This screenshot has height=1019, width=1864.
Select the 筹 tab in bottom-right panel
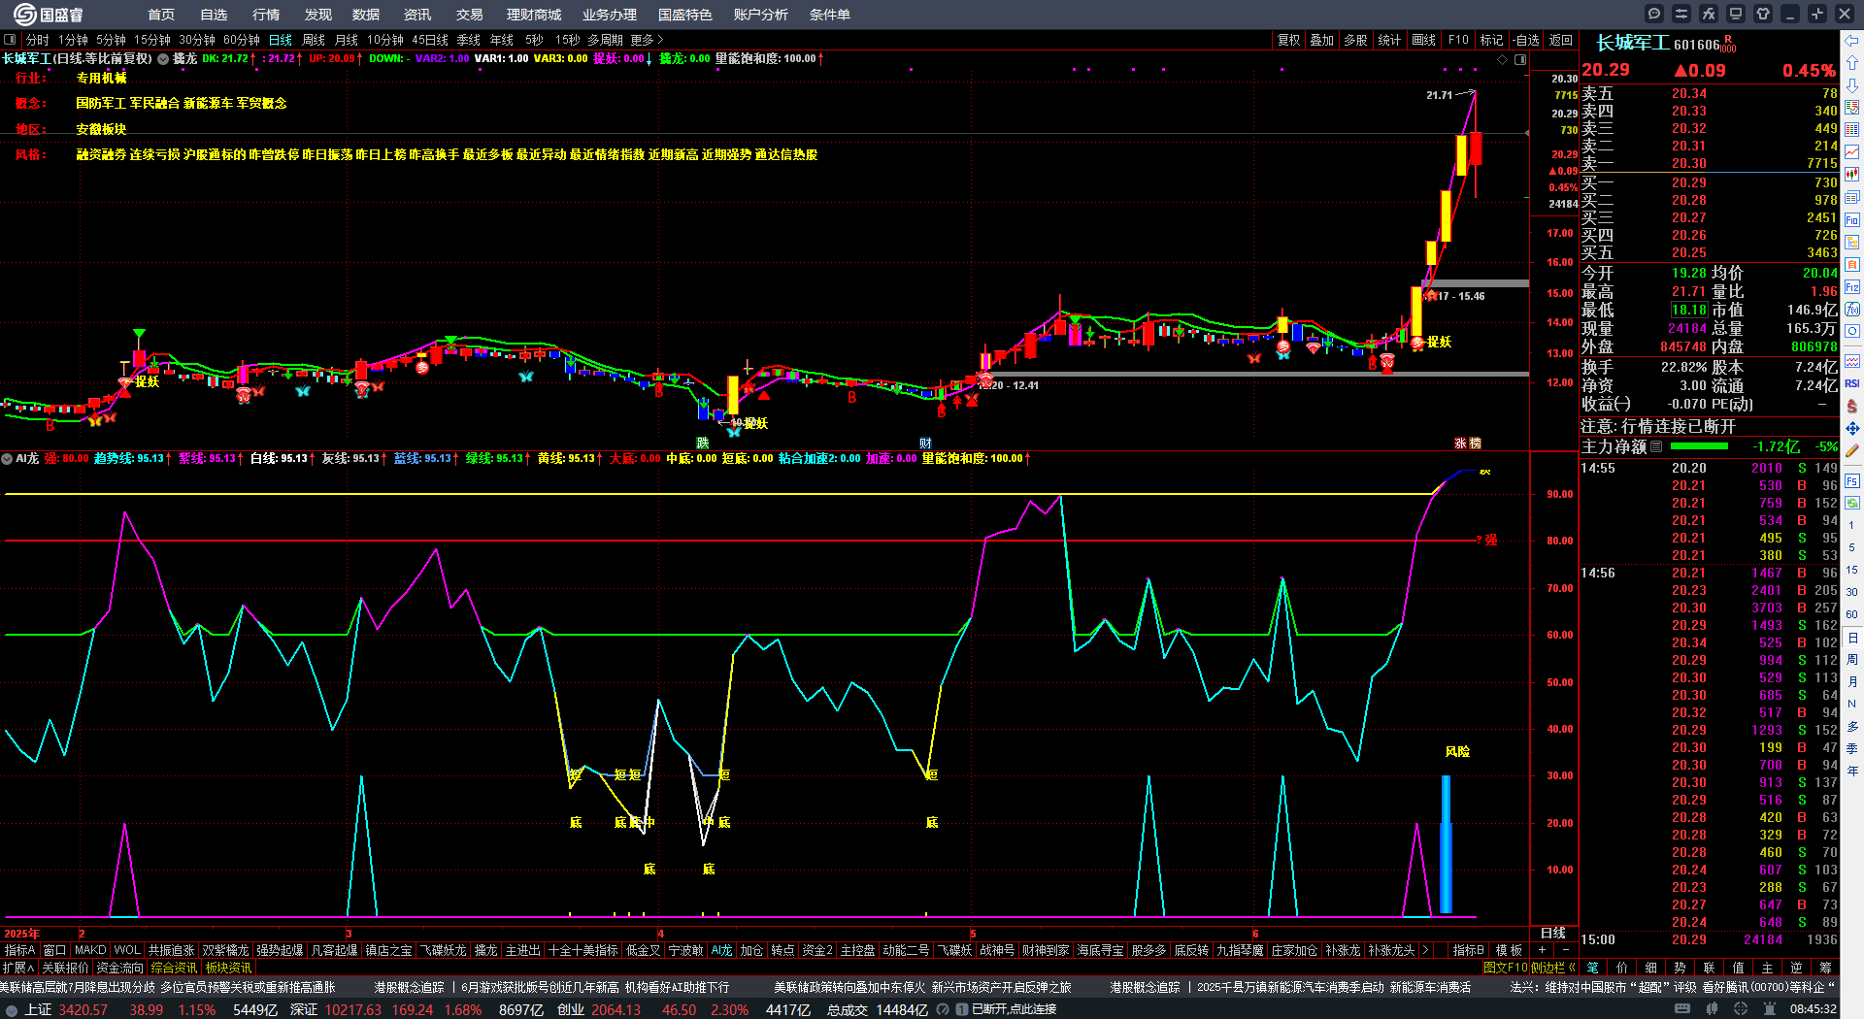pyautogui.click(x=1825, y=968)
